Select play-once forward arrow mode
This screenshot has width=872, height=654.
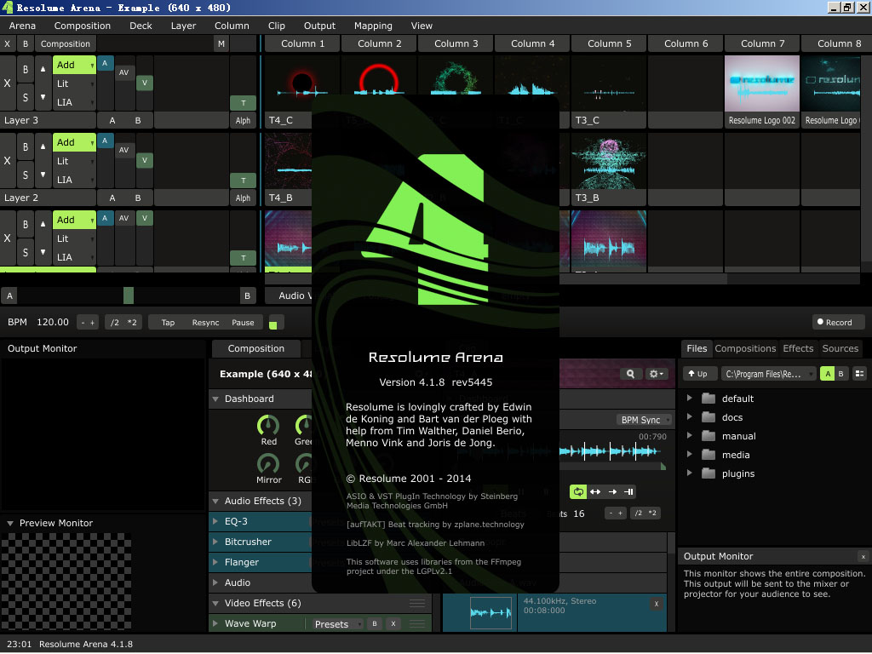pos(612,491)
